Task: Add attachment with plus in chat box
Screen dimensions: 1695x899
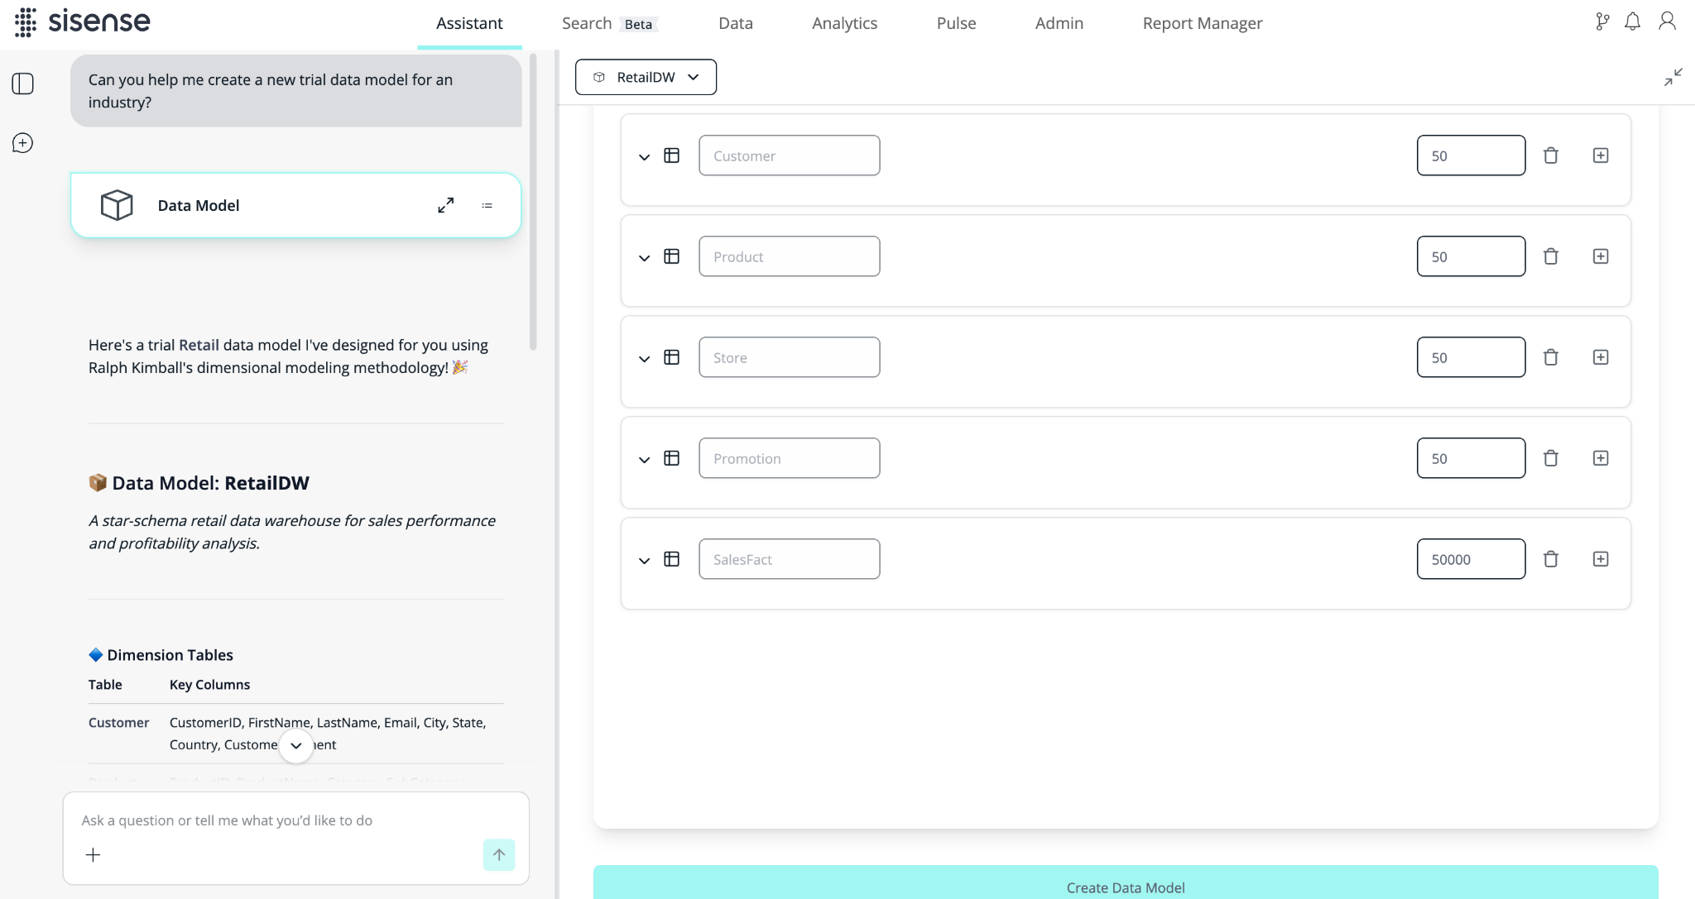Action: 94,854
